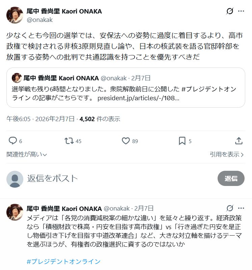Open the post timestamp 午後6:05
This screenshot has height=270, width=252.
pos(19,119)
